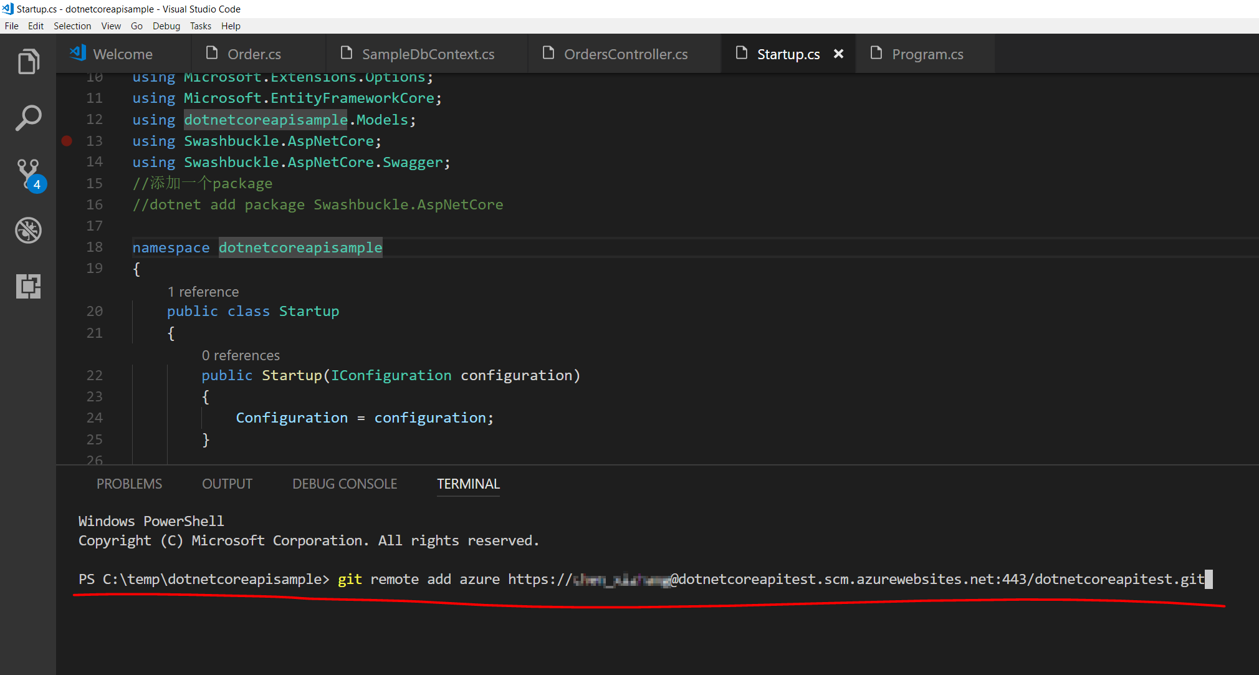Open the Debug menu
Image resolution: width=1259 pixels, height=675 pixels.
click(166, 26)
